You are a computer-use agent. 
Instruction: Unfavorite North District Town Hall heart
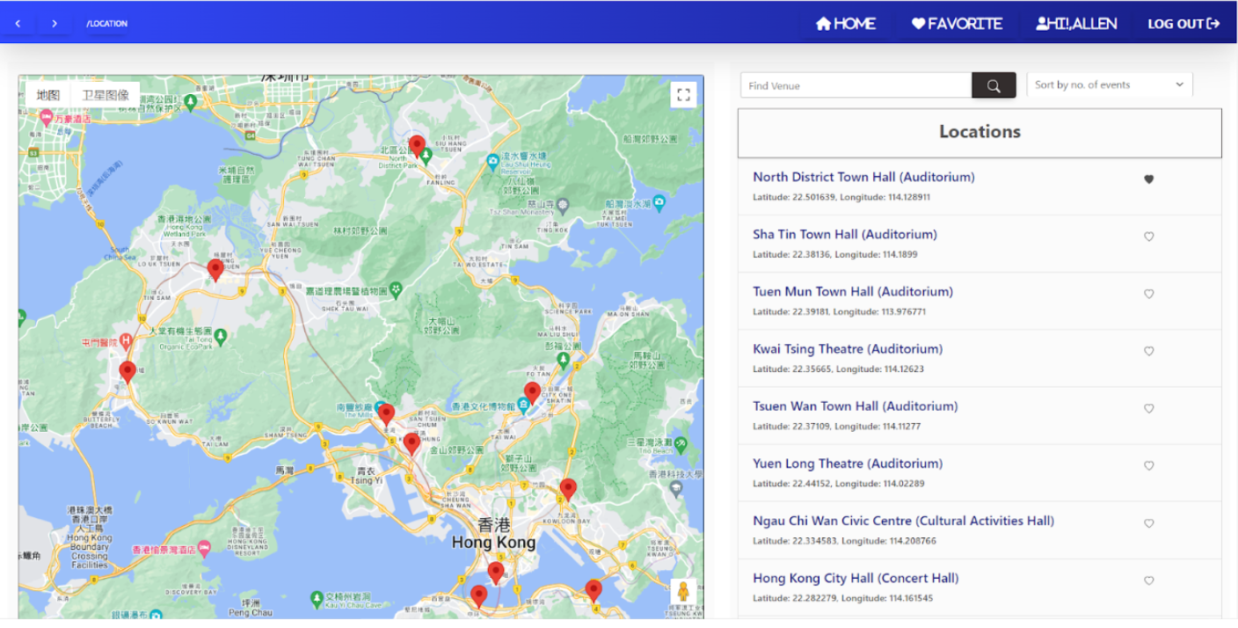pyautogui.click(x=1148, y=179)
